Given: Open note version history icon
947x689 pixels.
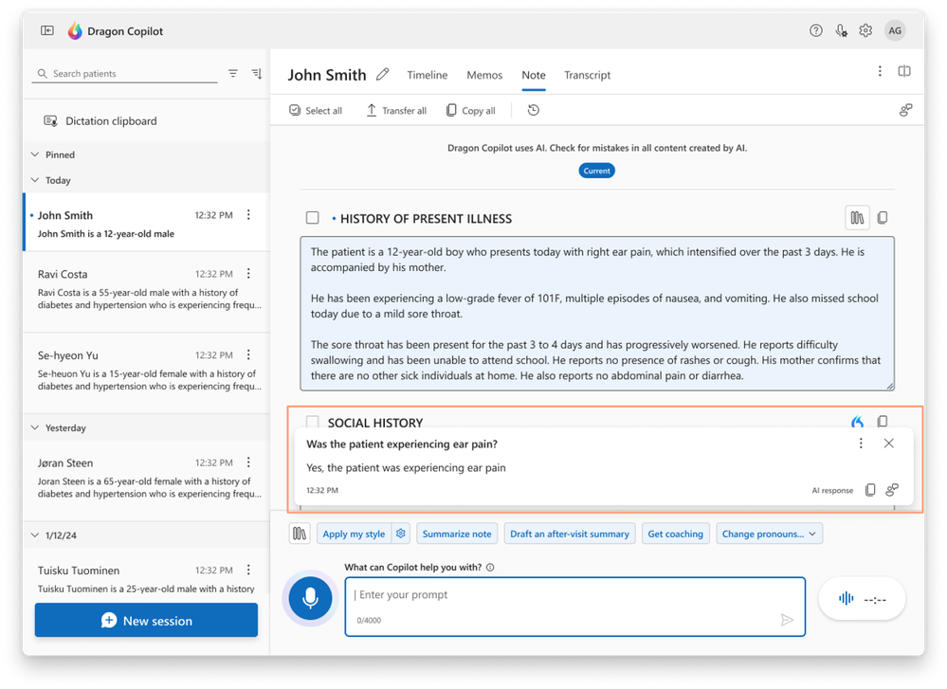Looking at the screenshot, I should 534,110.
